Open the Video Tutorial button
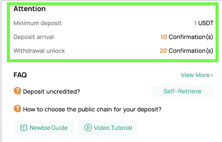The image size is (222, 142). [x=108, y=128]
